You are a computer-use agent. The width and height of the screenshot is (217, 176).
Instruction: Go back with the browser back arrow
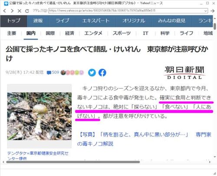5,11
